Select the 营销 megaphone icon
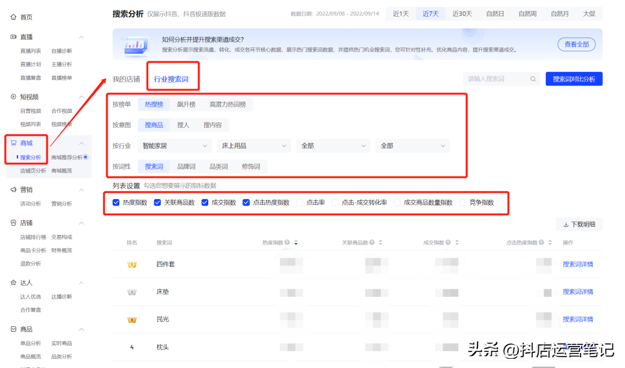 [x=13, y=189]
